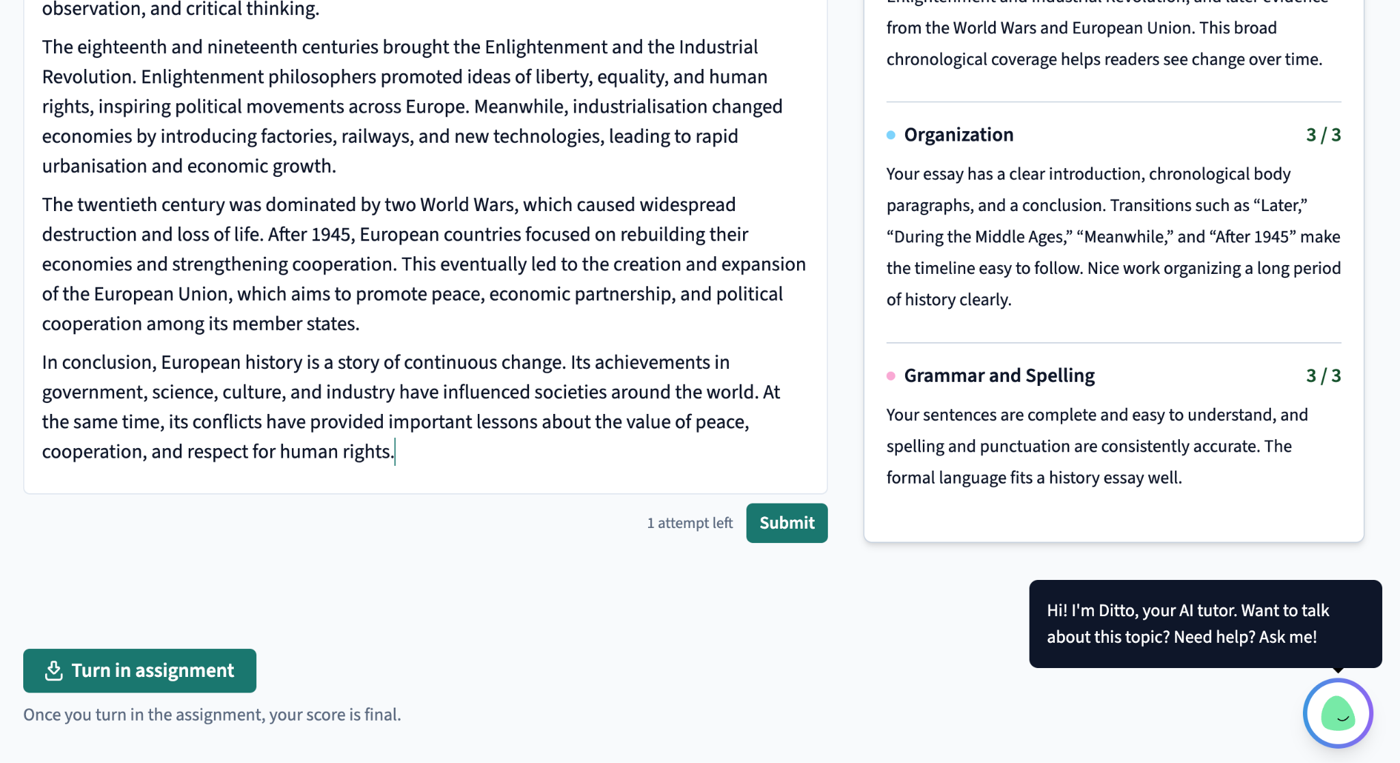Click the pink dot beside Grammar and Spelling
Viewport: 1400px width, 763px height.
point(891,376)
